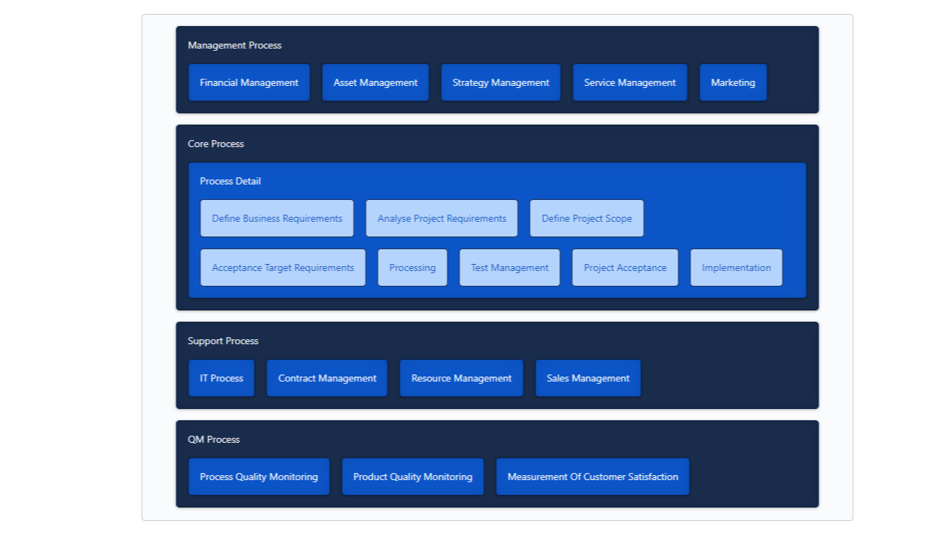The image size is (940, 535).
Task: Click Resource Management box
Action: pyautogui.click(x=461, y=378)
